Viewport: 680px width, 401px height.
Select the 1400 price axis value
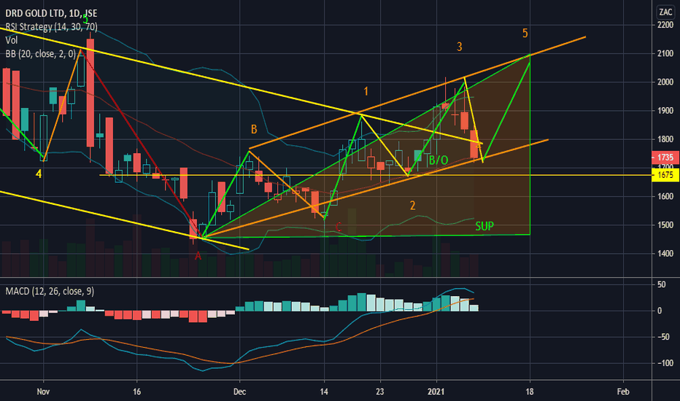665,254
